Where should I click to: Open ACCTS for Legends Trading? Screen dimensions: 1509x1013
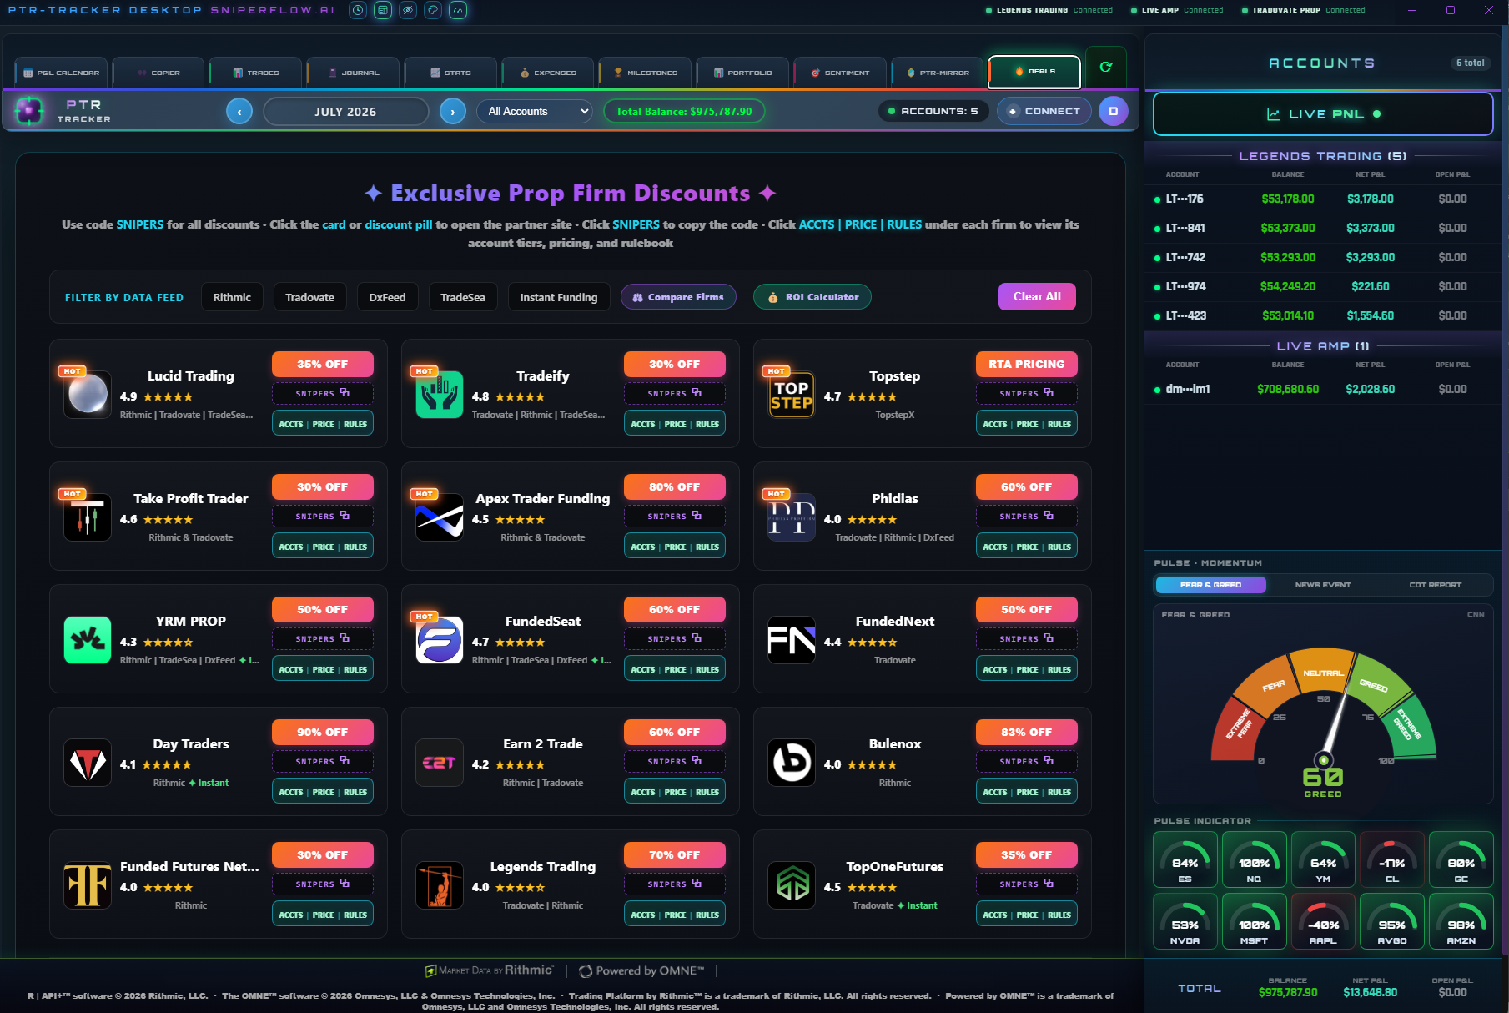click(x=642, y=915)
